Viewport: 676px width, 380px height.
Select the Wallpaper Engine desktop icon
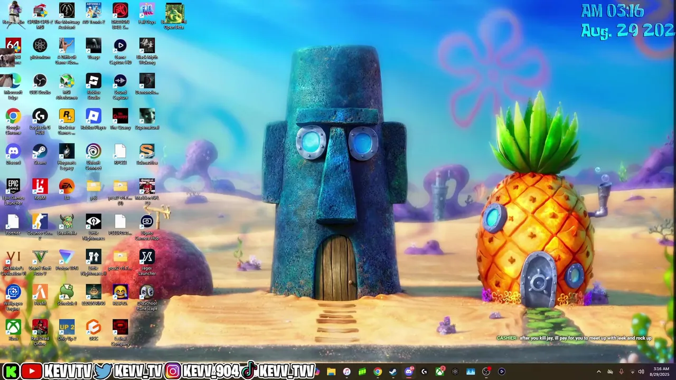click(13, 298)
